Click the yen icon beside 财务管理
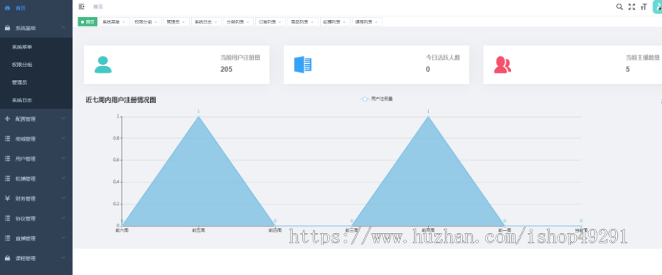 coord(7,199)
